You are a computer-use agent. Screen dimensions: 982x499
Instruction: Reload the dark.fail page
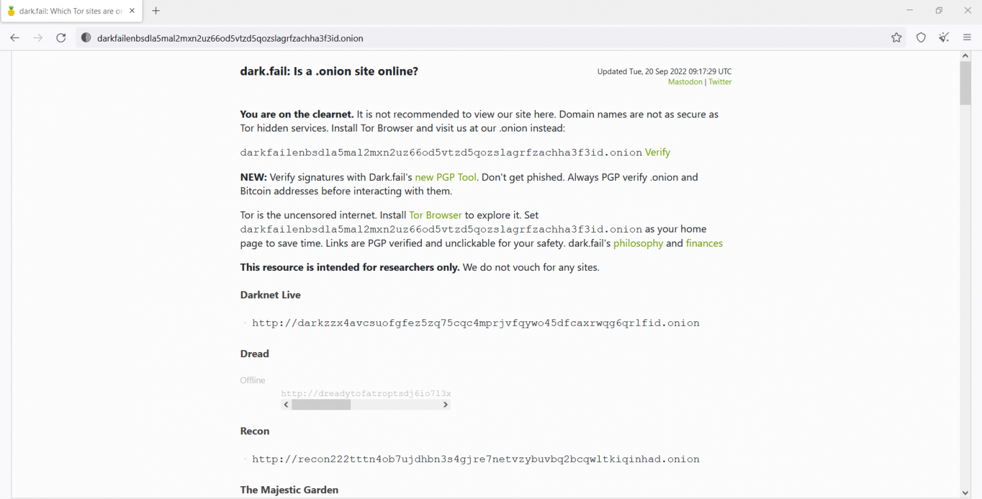tap(61, 38)
